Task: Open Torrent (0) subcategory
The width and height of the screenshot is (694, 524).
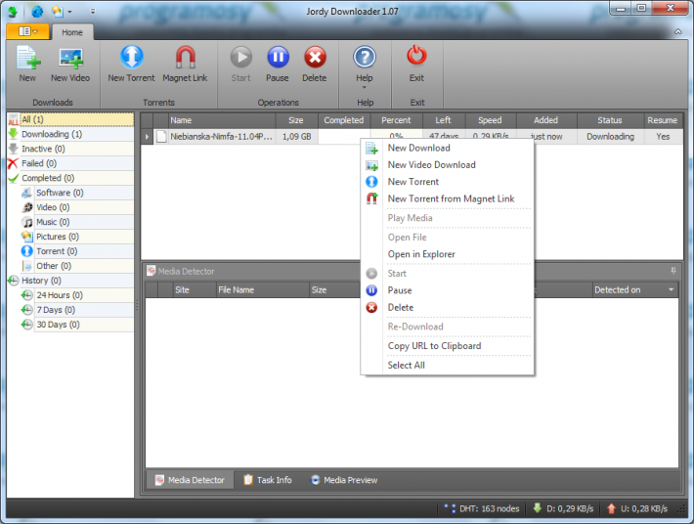Action: (x=77, y=251)
